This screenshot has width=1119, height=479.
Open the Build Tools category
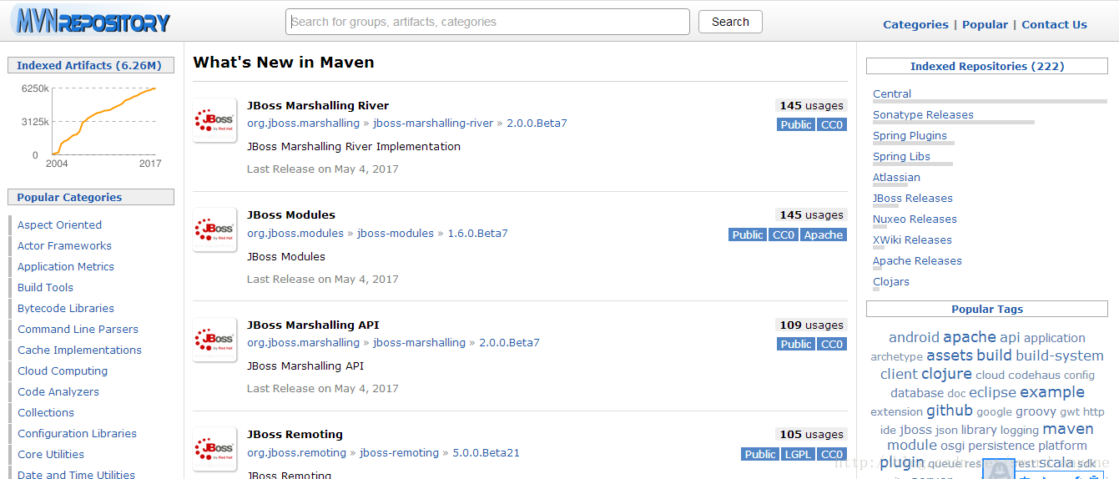[45, 287]
